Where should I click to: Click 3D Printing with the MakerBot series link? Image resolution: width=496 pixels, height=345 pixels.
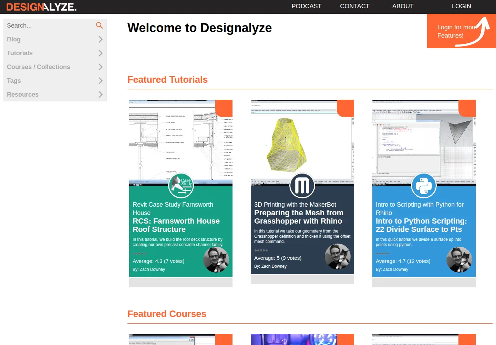tap(295, 205)
